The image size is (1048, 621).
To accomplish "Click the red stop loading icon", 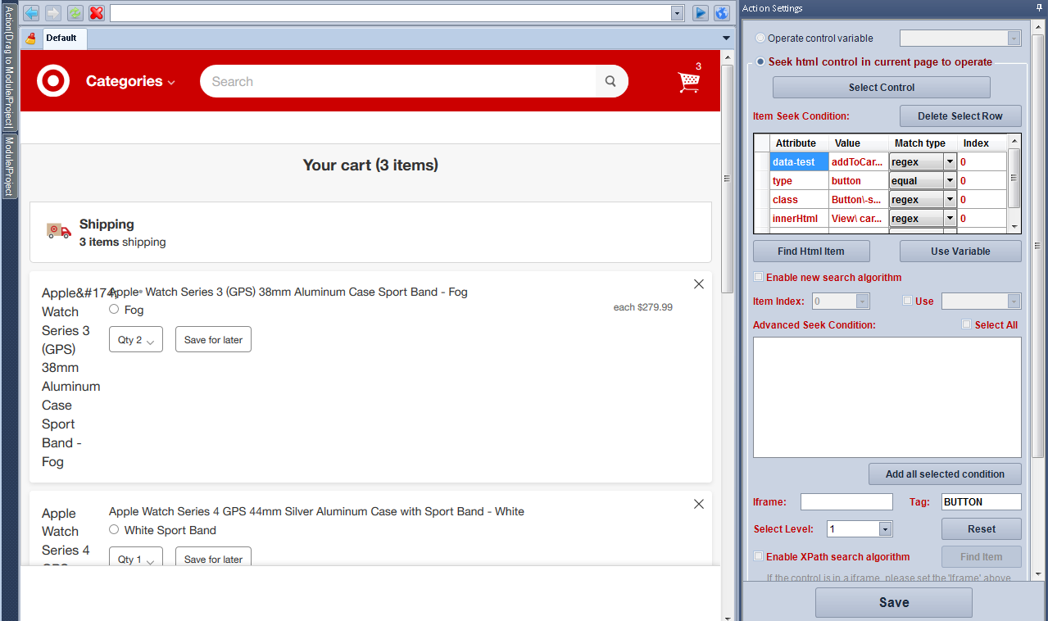I will 97,13.
